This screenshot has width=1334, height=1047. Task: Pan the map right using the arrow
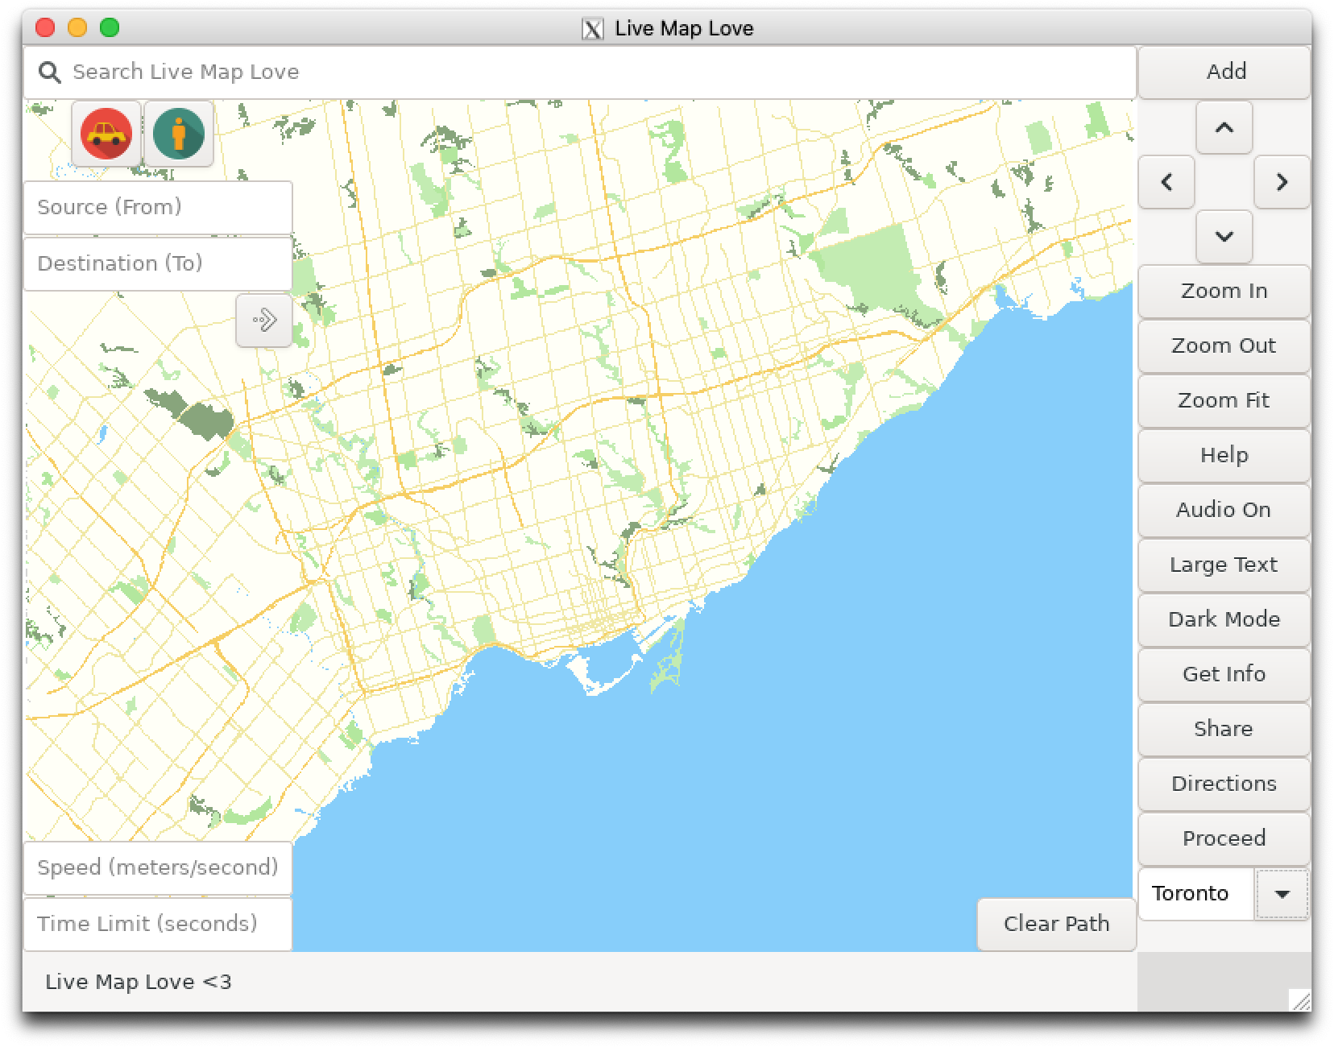click(1282, 182)
